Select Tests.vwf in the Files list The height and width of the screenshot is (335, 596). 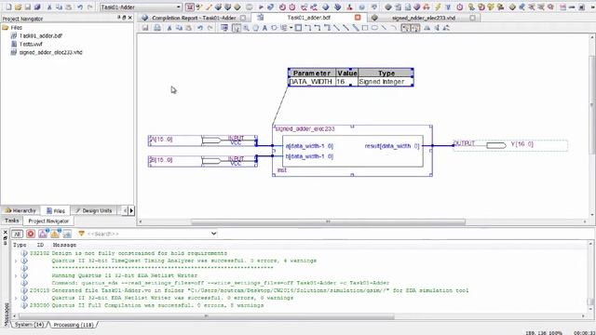tap(31, 44)
